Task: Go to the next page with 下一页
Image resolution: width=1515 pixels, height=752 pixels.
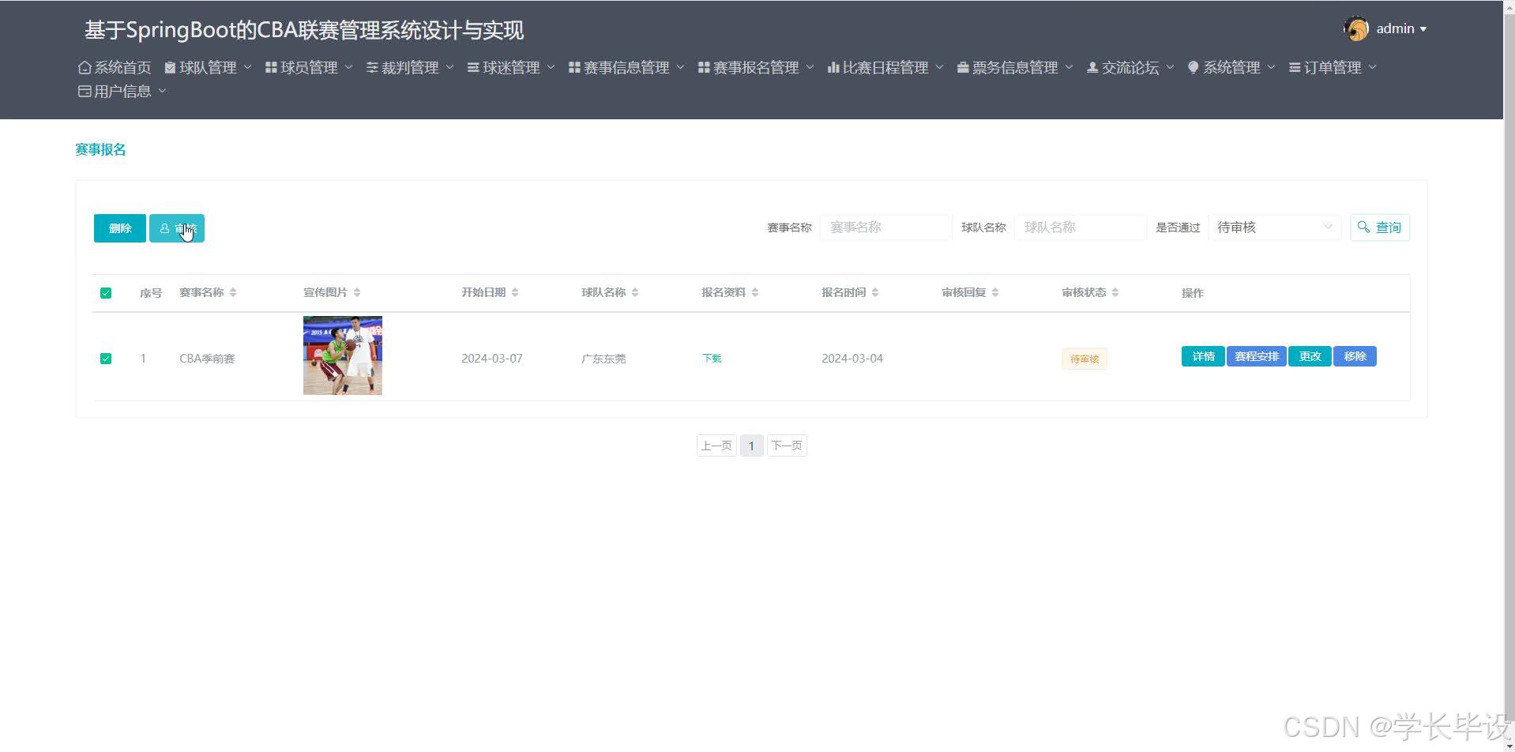Action: [787, 446]
